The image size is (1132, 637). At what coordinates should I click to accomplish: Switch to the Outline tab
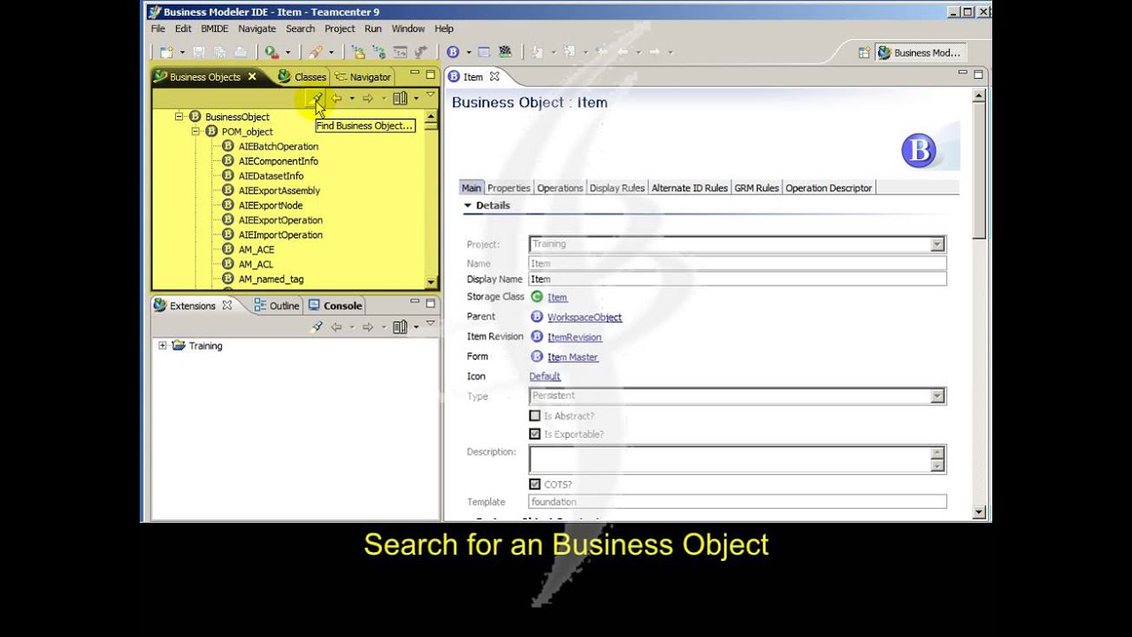point(277,305)
